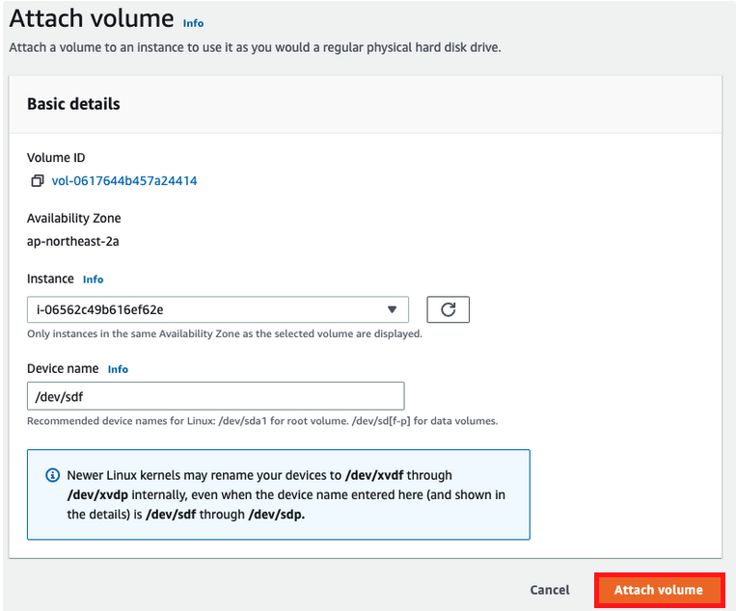Click the Attach volume page heading
736x611 pixels.
[x=92, y=19]
